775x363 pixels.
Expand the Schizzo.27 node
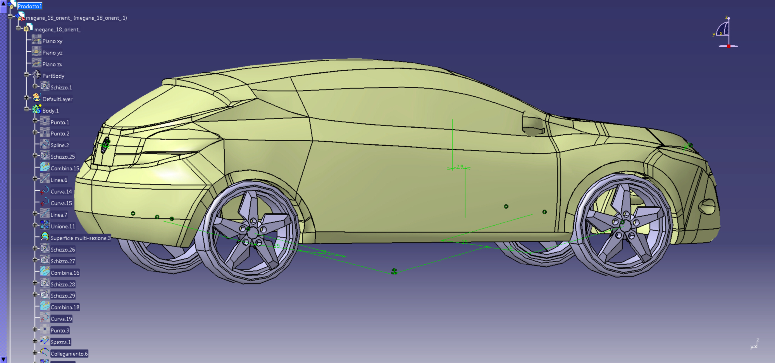click(x=35, y=260)
